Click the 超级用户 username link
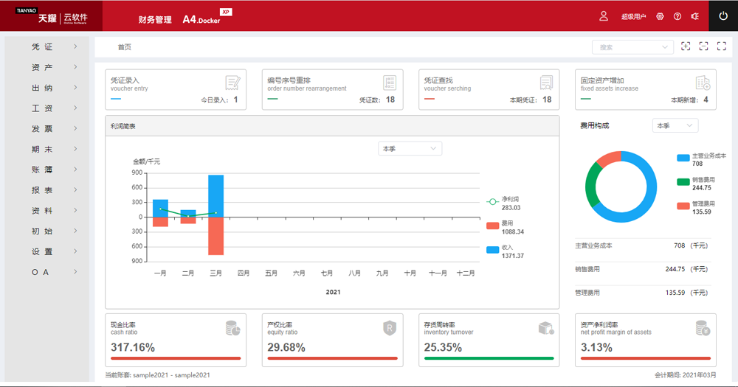 click(x=633, y=16)
